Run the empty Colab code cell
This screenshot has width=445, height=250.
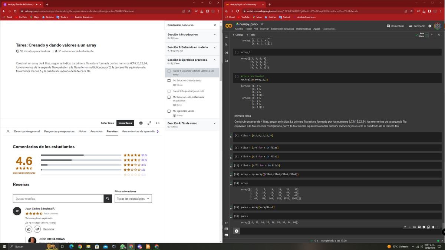coord(237,231)
